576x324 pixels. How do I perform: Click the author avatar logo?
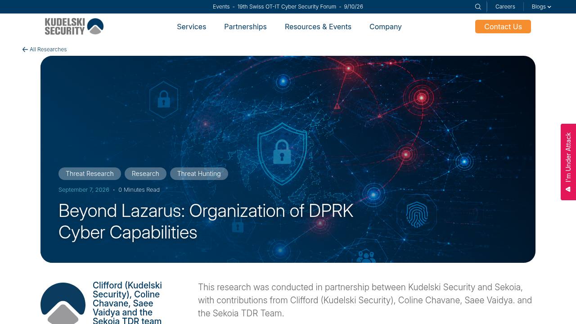pos(63,303)
